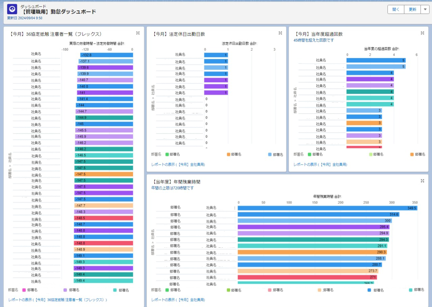Click the 349.5 bar in 年間残業時間 chart

[x=337, y=208]
